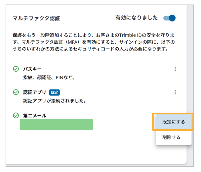The image size is (201, 172).
Task: Select the 認証アプリ method title
Action: pos(34,92)
